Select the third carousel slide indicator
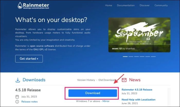The width and height of the screenshot is (180, 107). (x=136, y=57)
